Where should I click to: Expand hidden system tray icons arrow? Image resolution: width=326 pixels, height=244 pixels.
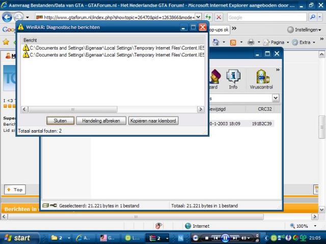[266, 238]
